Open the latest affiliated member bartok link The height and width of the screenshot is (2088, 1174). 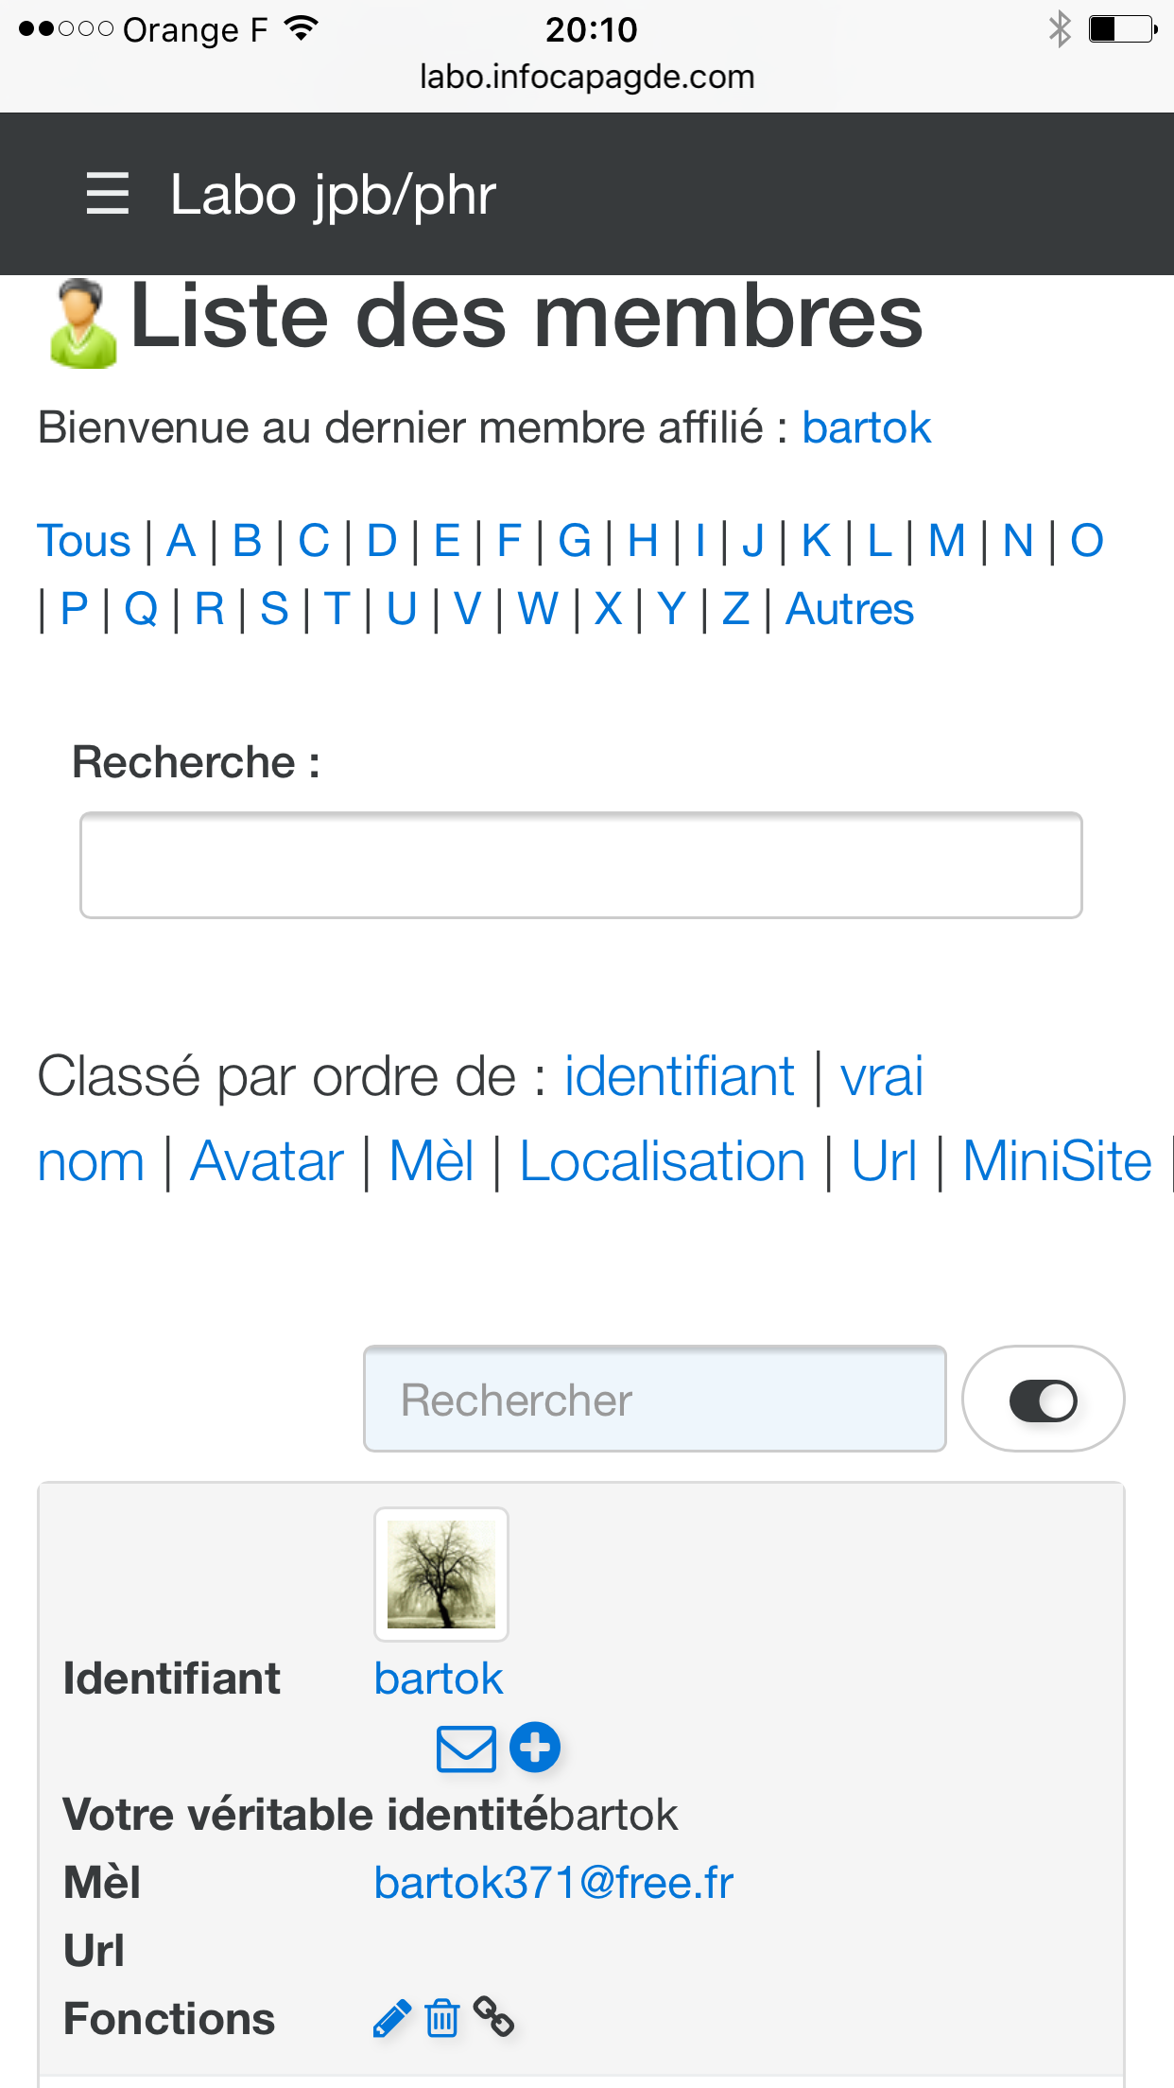[x=867, y=427]
